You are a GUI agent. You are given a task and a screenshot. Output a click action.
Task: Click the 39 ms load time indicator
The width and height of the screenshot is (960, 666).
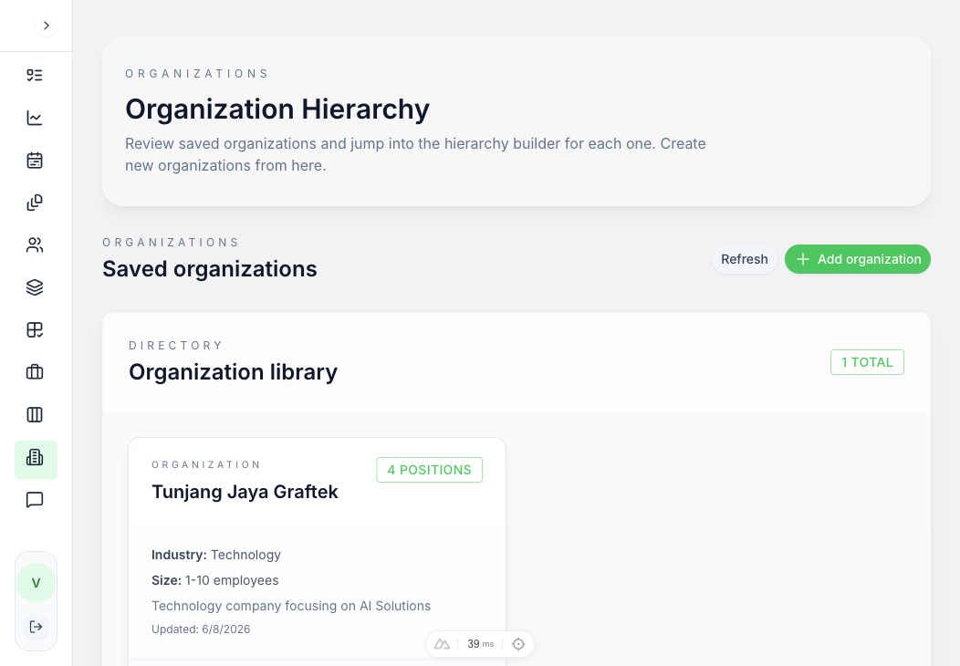[480, 644]
